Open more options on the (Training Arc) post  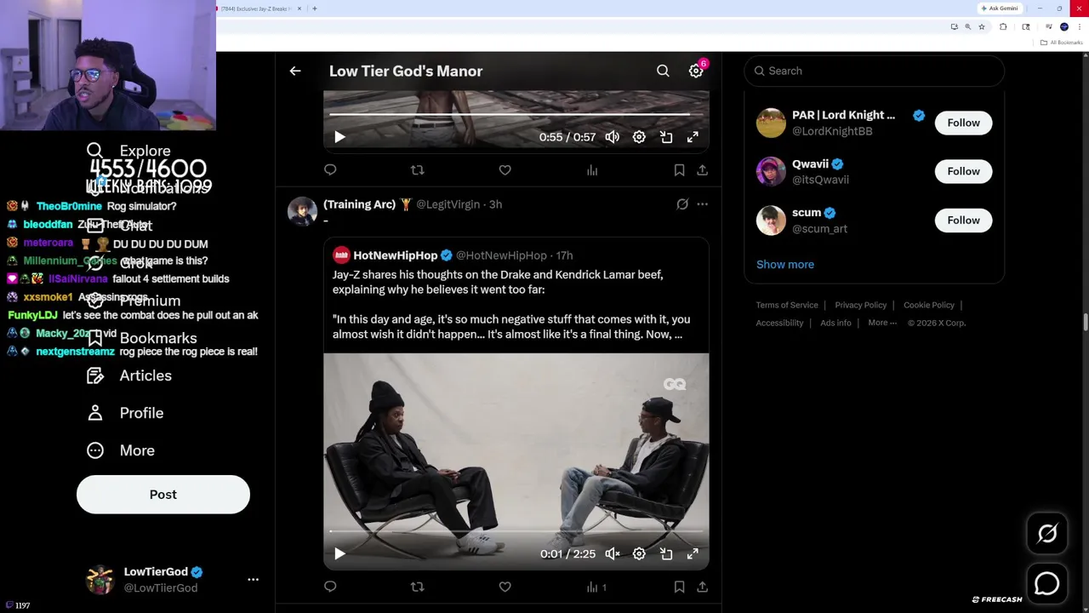tap(702, 204)
